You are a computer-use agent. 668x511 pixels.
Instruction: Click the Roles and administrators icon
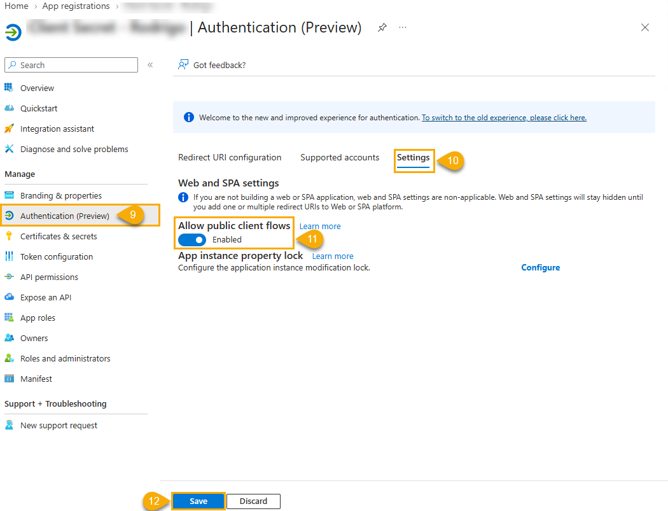pos(9,358)
